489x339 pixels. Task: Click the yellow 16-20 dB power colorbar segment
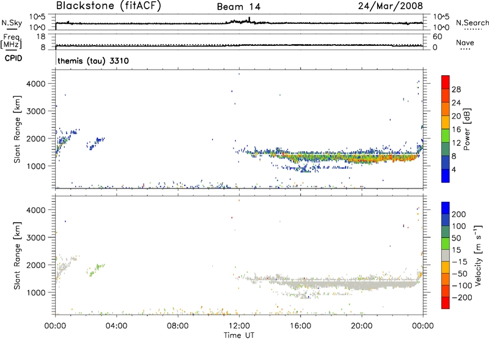tap(446, 122)
